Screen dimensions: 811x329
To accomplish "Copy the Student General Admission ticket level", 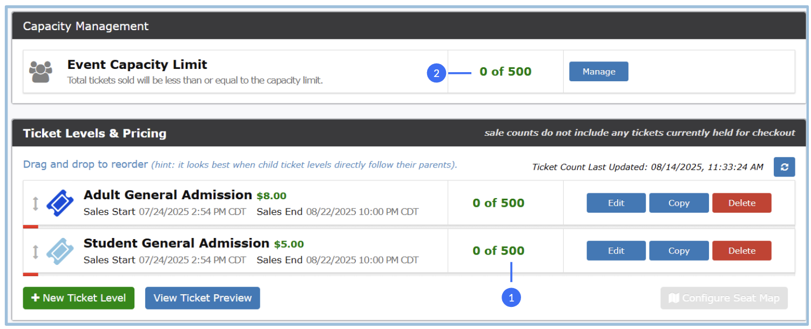I will (x=679, y=250).
